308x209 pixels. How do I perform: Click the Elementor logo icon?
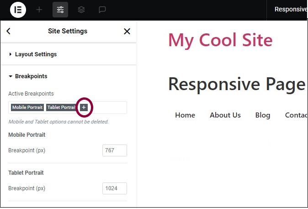click(x=18, y=10)
